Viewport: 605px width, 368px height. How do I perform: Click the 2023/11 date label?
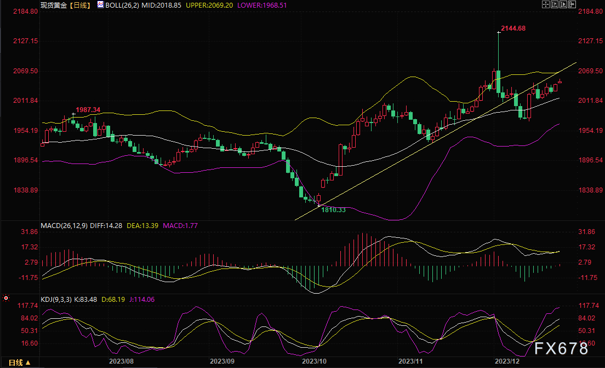(410, 361)
